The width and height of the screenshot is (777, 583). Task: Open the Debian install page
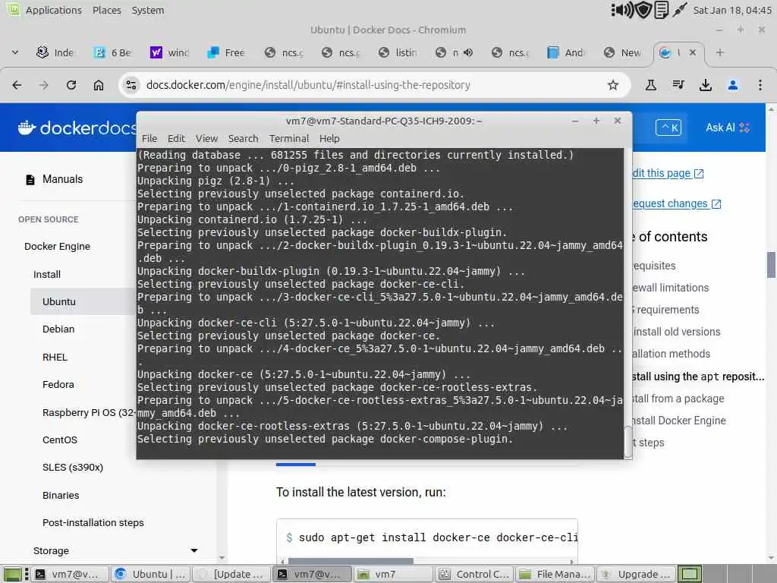pyautogui.click(x=58, y=329)
